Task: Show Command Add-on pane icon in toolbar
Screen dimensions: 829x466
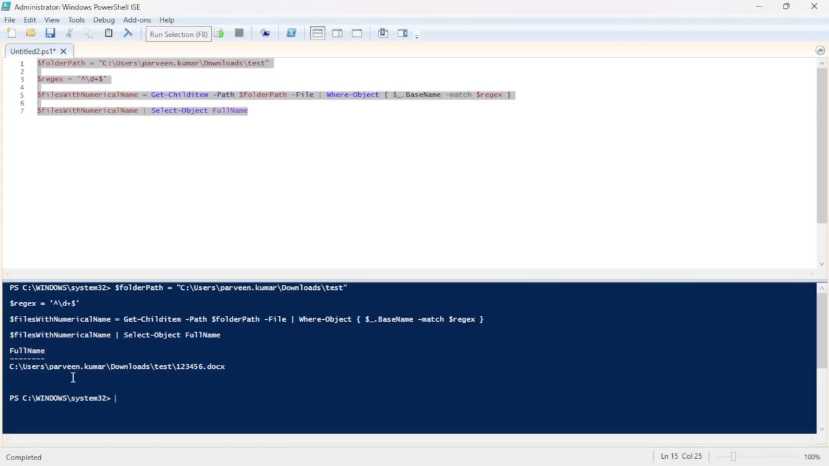Action: pyautogui.click(x=402, y=33)
